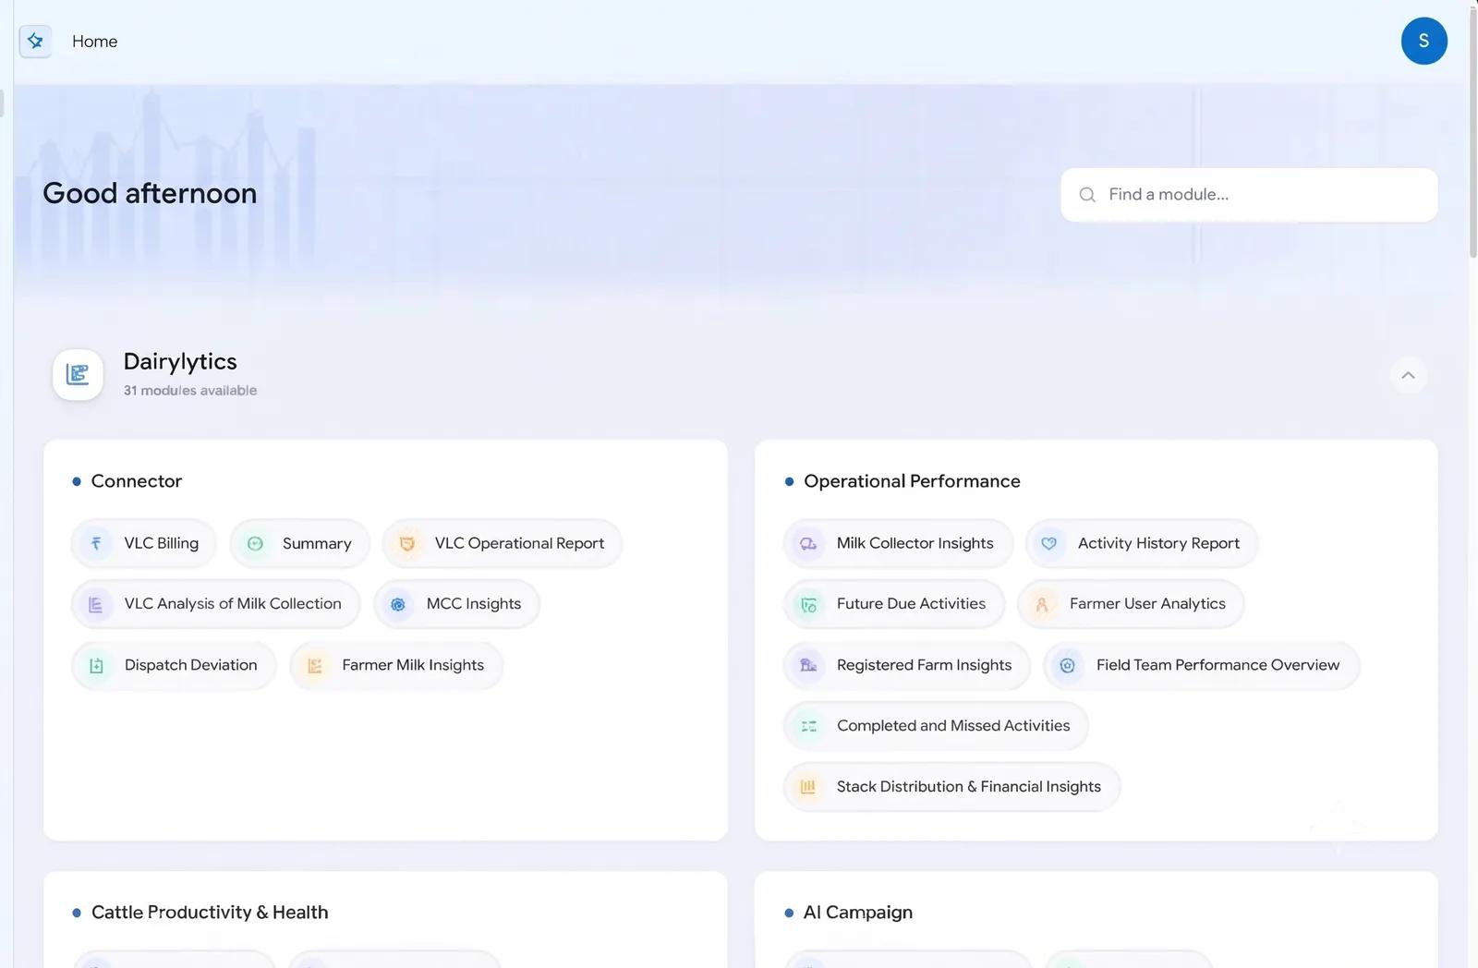This screenshot has width=1478, height=968.
Task: Open Farmer Milk Insights
Action: [x=396, y=665]
